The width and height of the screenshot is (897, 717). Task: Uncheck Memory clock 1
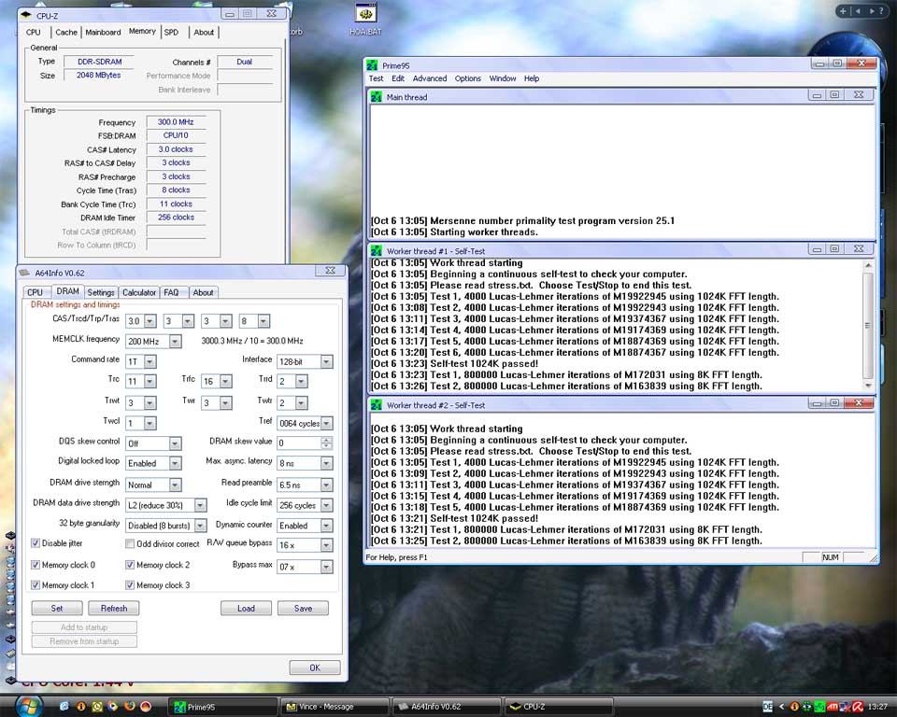[36, 585]
